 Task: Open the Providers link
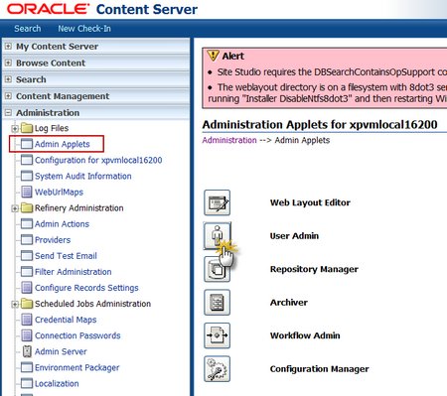point(53,239)
